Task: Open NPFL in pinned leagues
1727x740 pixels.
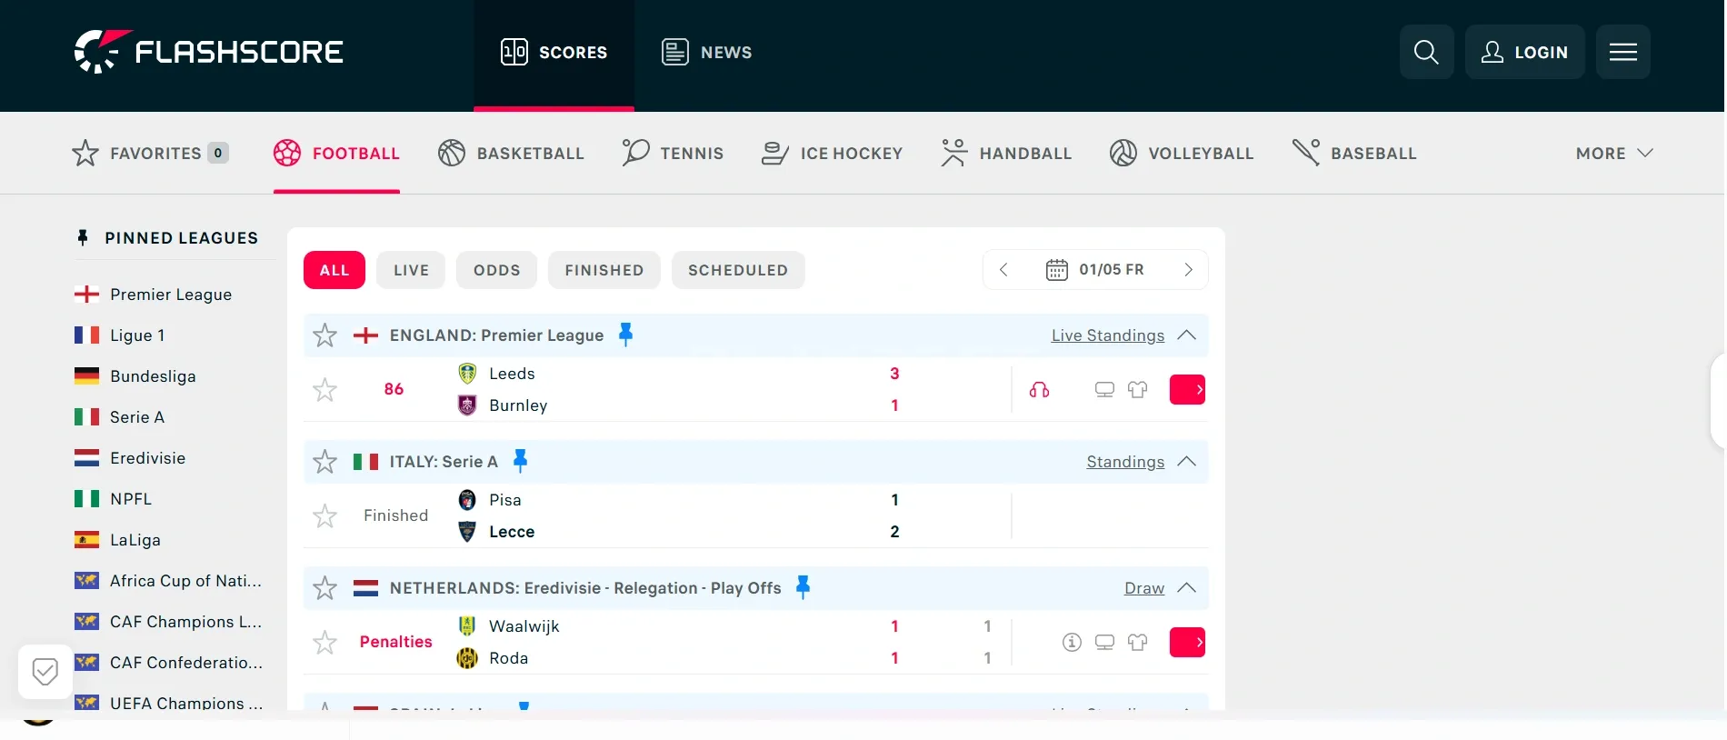Action: tap(114, 499)
